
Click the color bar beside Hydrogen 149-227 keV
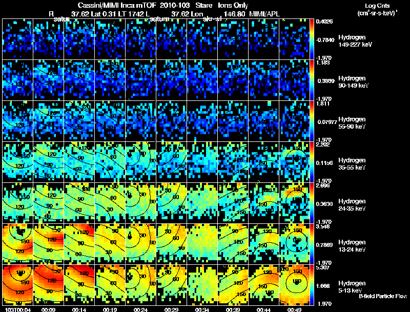(312, 39)
